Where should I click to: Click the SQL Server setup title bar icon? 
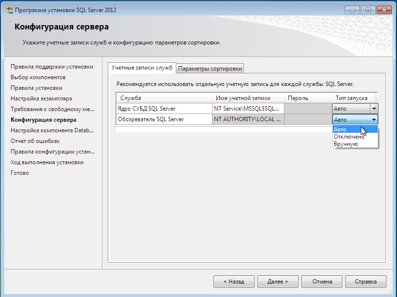coord(9,10)
